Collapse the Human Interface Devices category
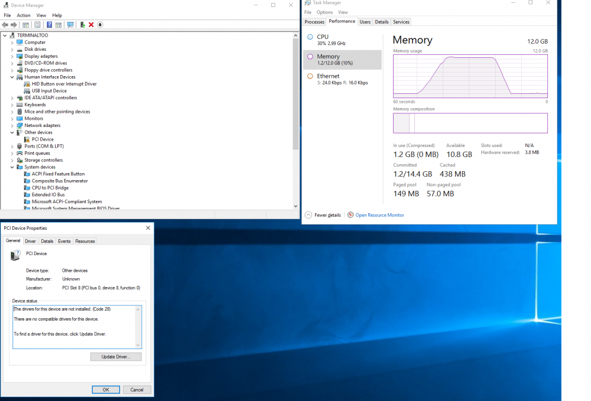Viewport: 591px width, 401px height. click(12, 77)
